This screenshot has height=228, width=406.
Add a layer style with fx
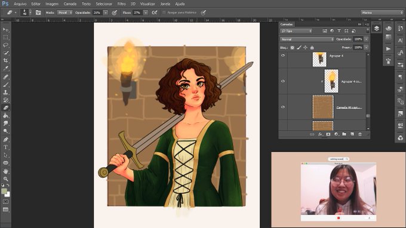point(320,134)
